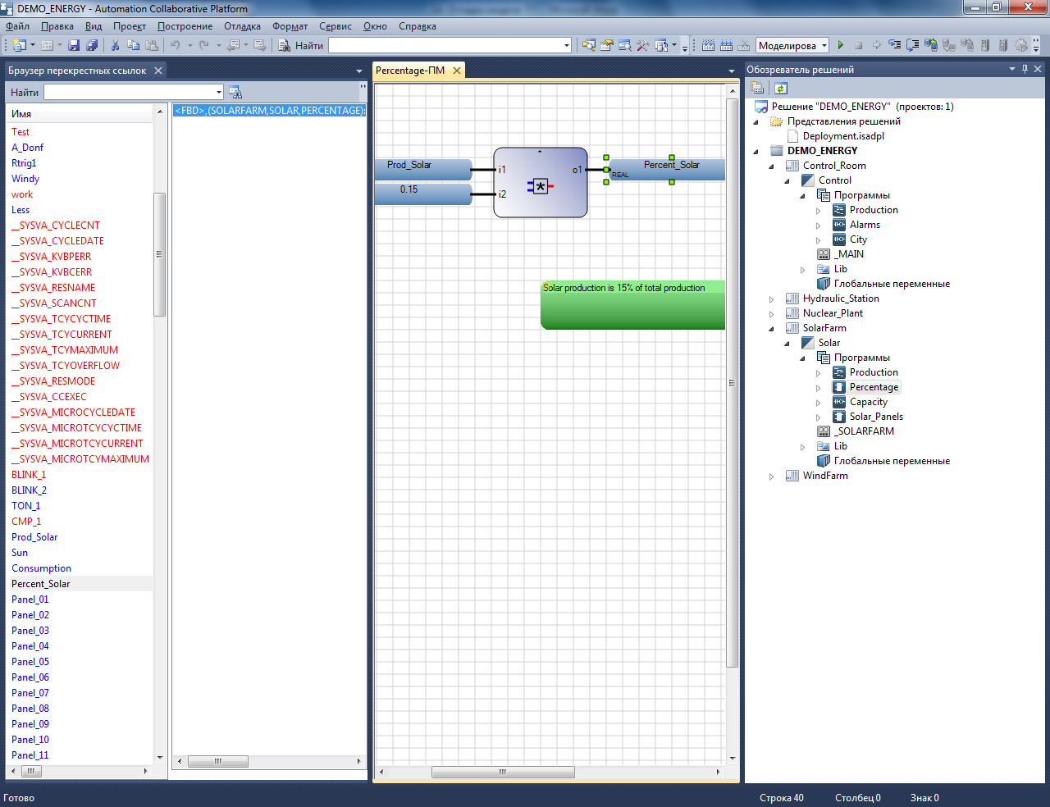Viewport: 1050px width, 807px height.
Task: Collapse the SolarFarm tree node
Action: point(771,329)
